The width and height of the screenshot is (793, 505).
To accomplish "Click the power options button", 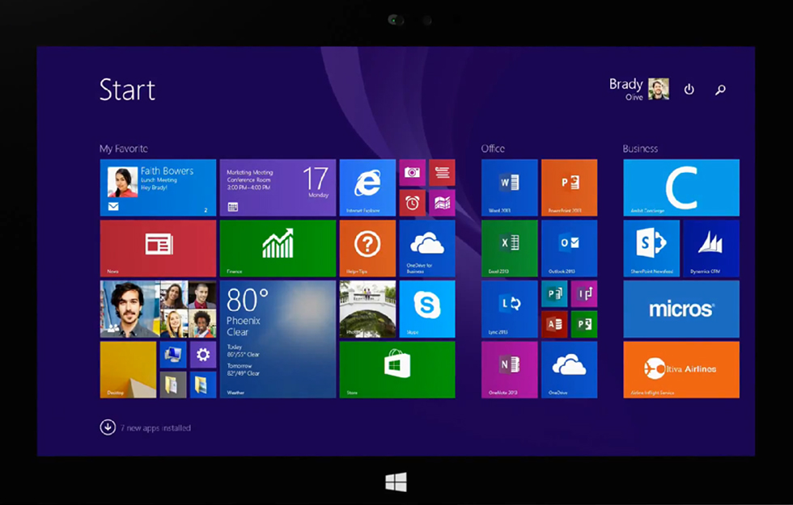I will (x=689, y=90).
